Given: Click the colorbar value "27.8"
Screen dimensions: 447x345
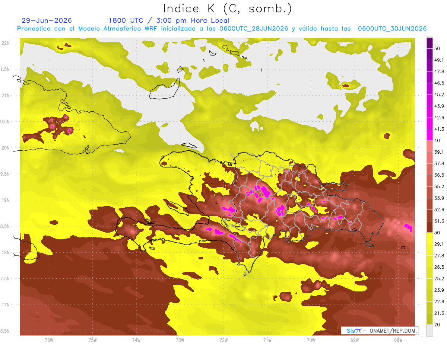Looking at the screenshot, I should [439, 256].
